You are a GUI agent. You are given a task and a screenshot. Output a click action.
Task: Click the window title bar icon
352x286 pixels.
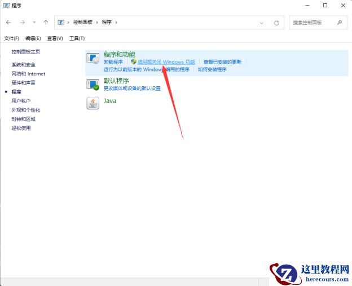[6, 6]
